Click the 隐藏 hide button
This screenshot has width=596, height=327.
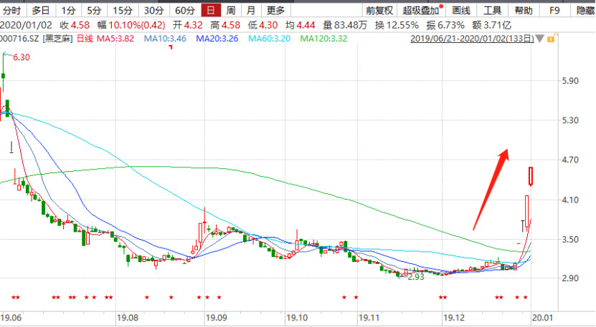click(x=585, y=10)
